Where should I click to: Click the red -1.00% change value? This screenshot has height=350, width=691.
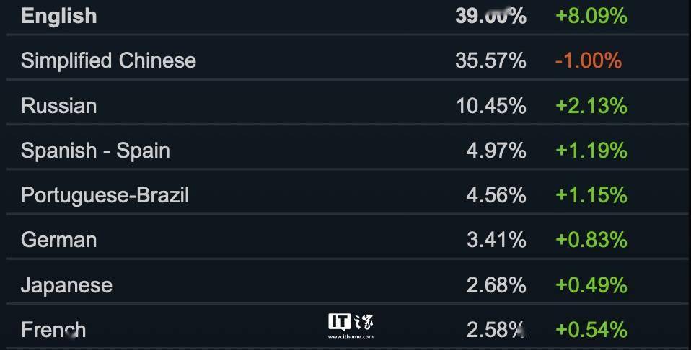[x=589, y=60]
